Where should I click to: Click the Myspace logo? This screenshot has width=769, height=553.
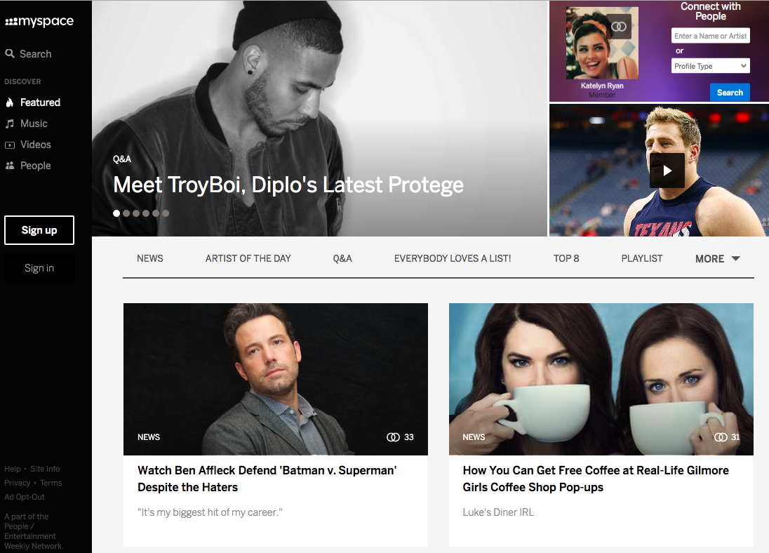point(39,21)
